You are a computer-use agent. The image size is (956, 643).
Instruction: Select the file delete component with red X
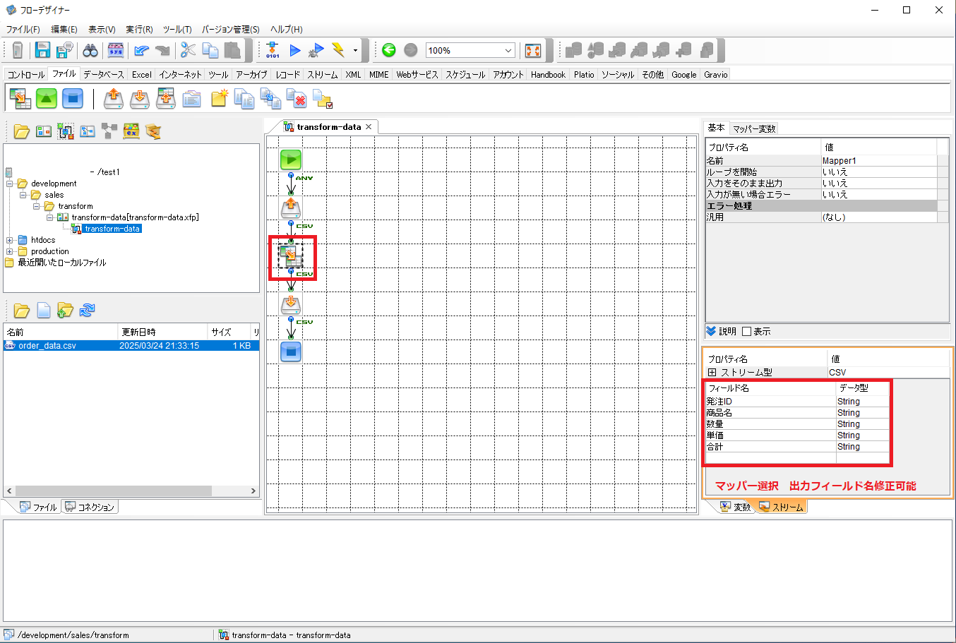[x=297, y=98]
